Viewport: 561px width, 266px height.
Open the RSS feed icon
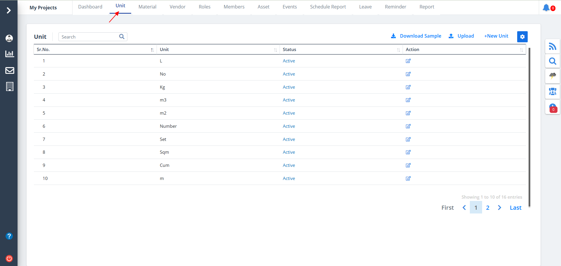552,46
